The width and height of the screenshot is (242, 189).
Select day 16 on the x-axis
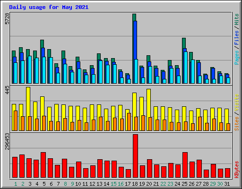click(121, 184)
